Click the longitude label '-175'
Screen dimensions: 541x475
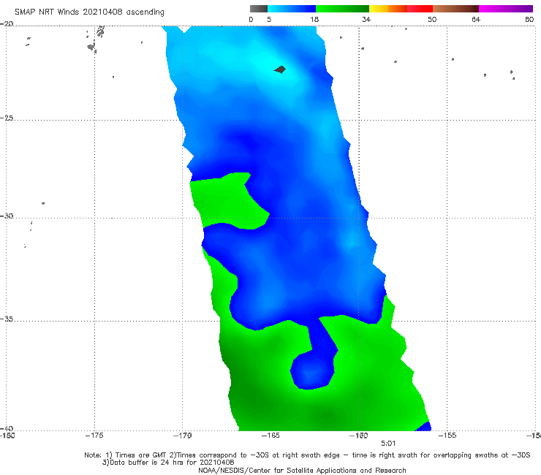[94, 436]
